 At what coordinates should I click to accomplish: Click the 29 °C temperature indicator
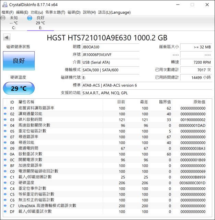[x=19, y=88]
